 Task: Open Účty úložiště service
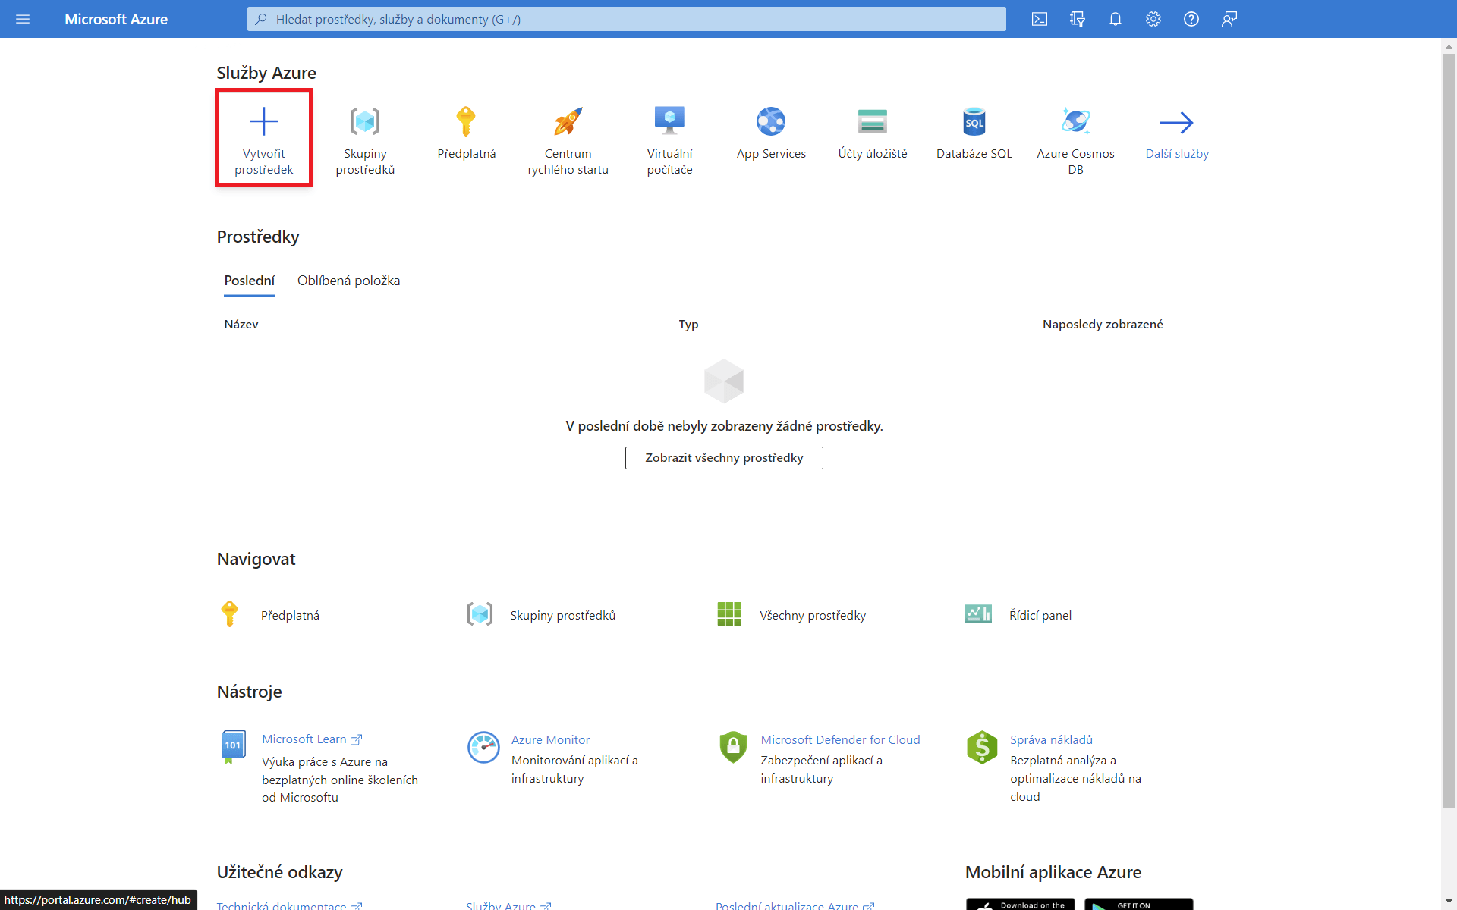pyautogui.click(x=873, y=121)
